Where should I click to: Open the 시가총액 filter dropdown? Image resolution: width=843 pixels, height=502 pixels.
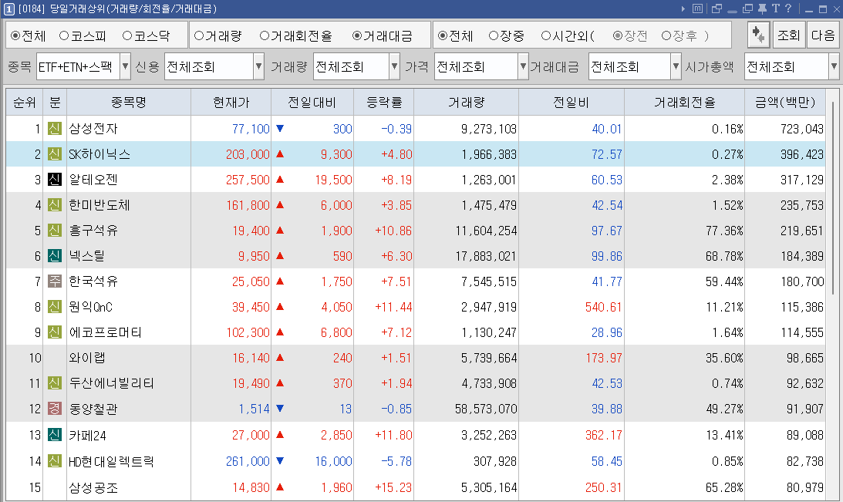792,66
